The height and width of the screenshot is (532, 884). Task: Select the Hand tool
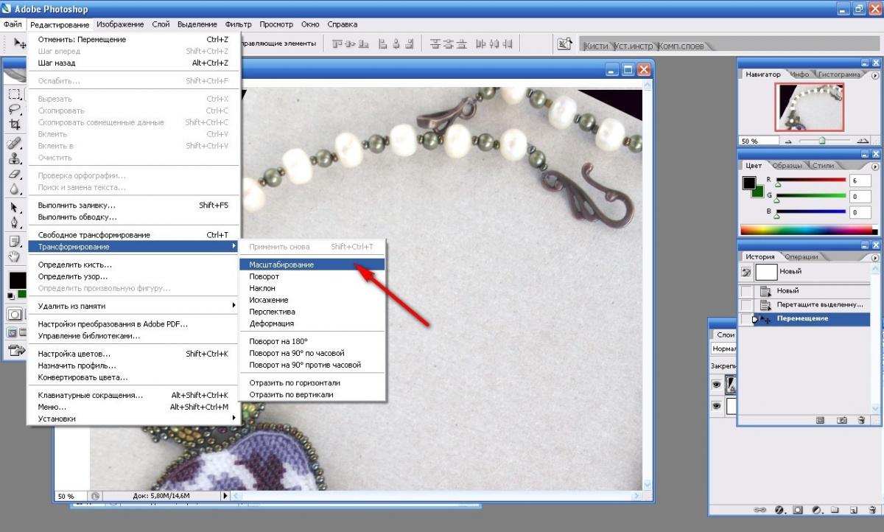pyautogui.click(x=14, y=256)
